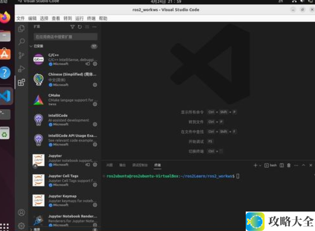This screenshot has height=231, width=315.
Task: Select the Extensions view icon
Action: (21, 82)
